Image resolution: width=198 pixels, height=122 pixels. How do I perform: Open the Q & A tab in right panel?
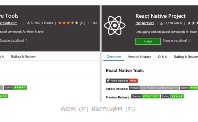coord(162,57)
